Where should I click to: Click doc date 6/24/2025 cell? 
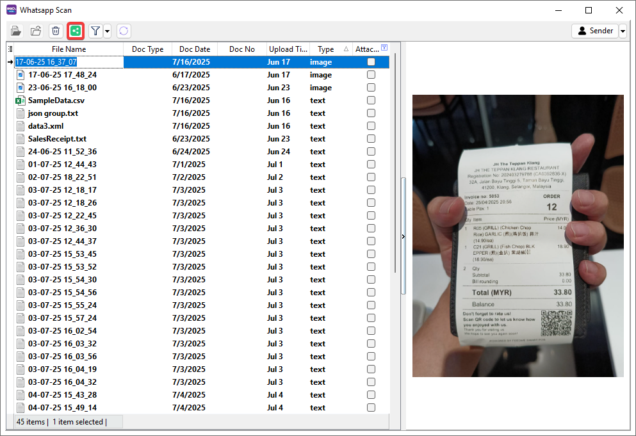(x=191, y=152)
